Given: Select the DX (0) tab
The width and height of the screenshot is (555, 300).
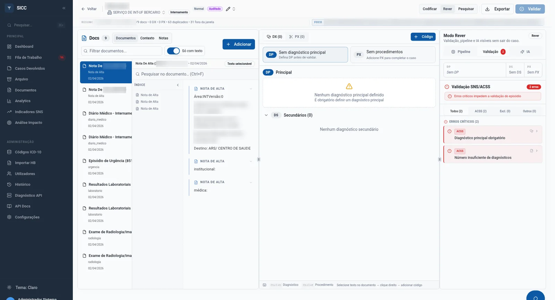Looking at the screenshot, I should pos(274,37).
